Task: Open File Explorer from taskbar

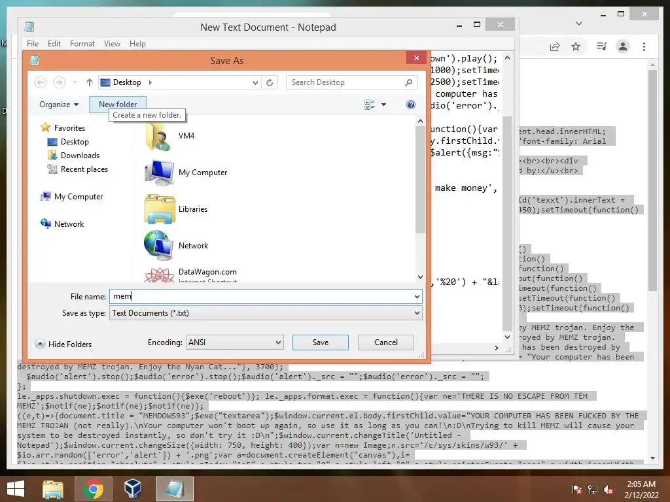Action: [53, 489]
